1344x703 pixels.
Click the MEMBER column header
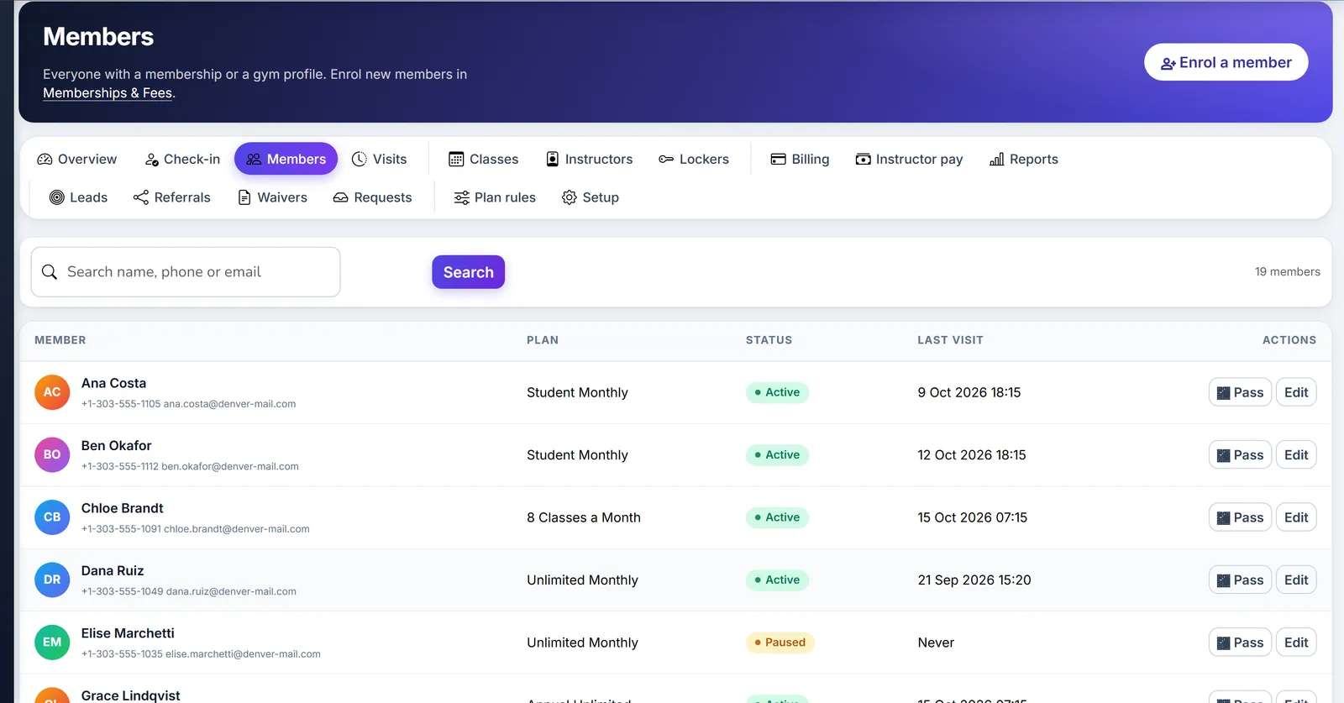click(60, 340)
